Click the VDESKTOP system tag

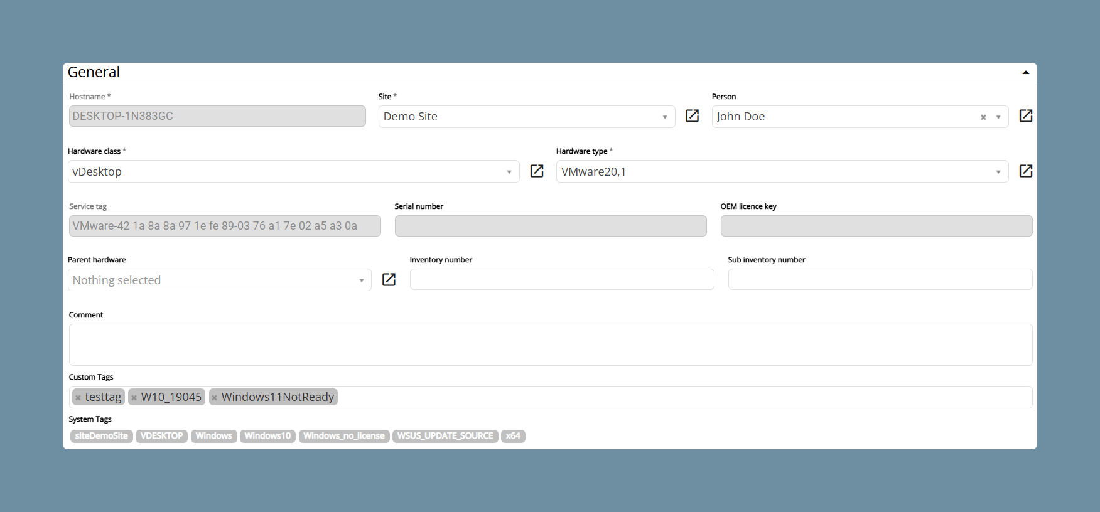tap(162, 436)
